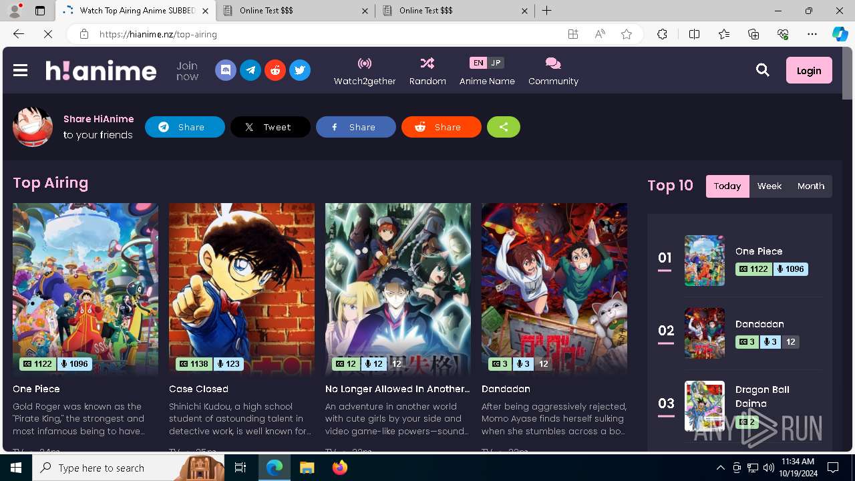Go back in the browser
855x481 pixels.
[19, 34]
